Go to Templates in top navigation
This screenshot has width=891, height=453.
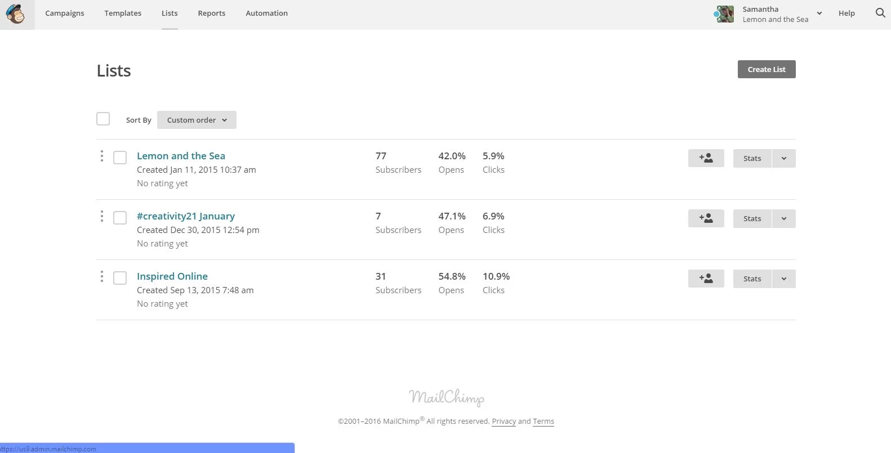[x=123, y=14]
